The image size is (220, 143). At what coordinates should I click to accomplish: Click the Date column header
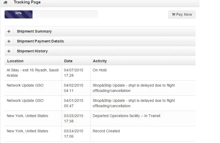click(68, 61)
